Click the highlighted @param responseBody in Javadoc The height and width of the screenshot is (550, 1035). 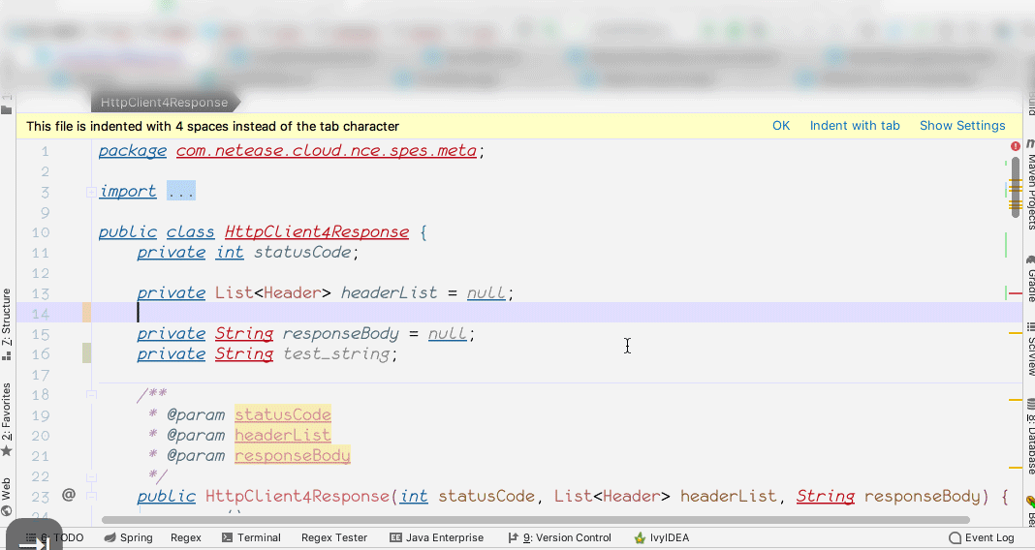[x=293, y=456]
